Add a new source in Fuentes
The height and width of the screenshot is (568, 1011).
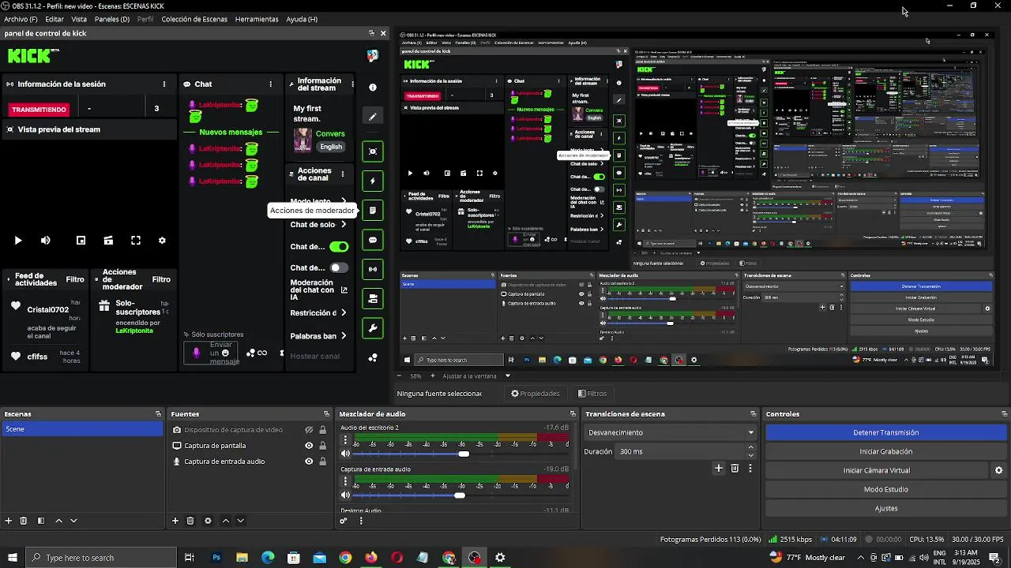click(x=175, y=521)
